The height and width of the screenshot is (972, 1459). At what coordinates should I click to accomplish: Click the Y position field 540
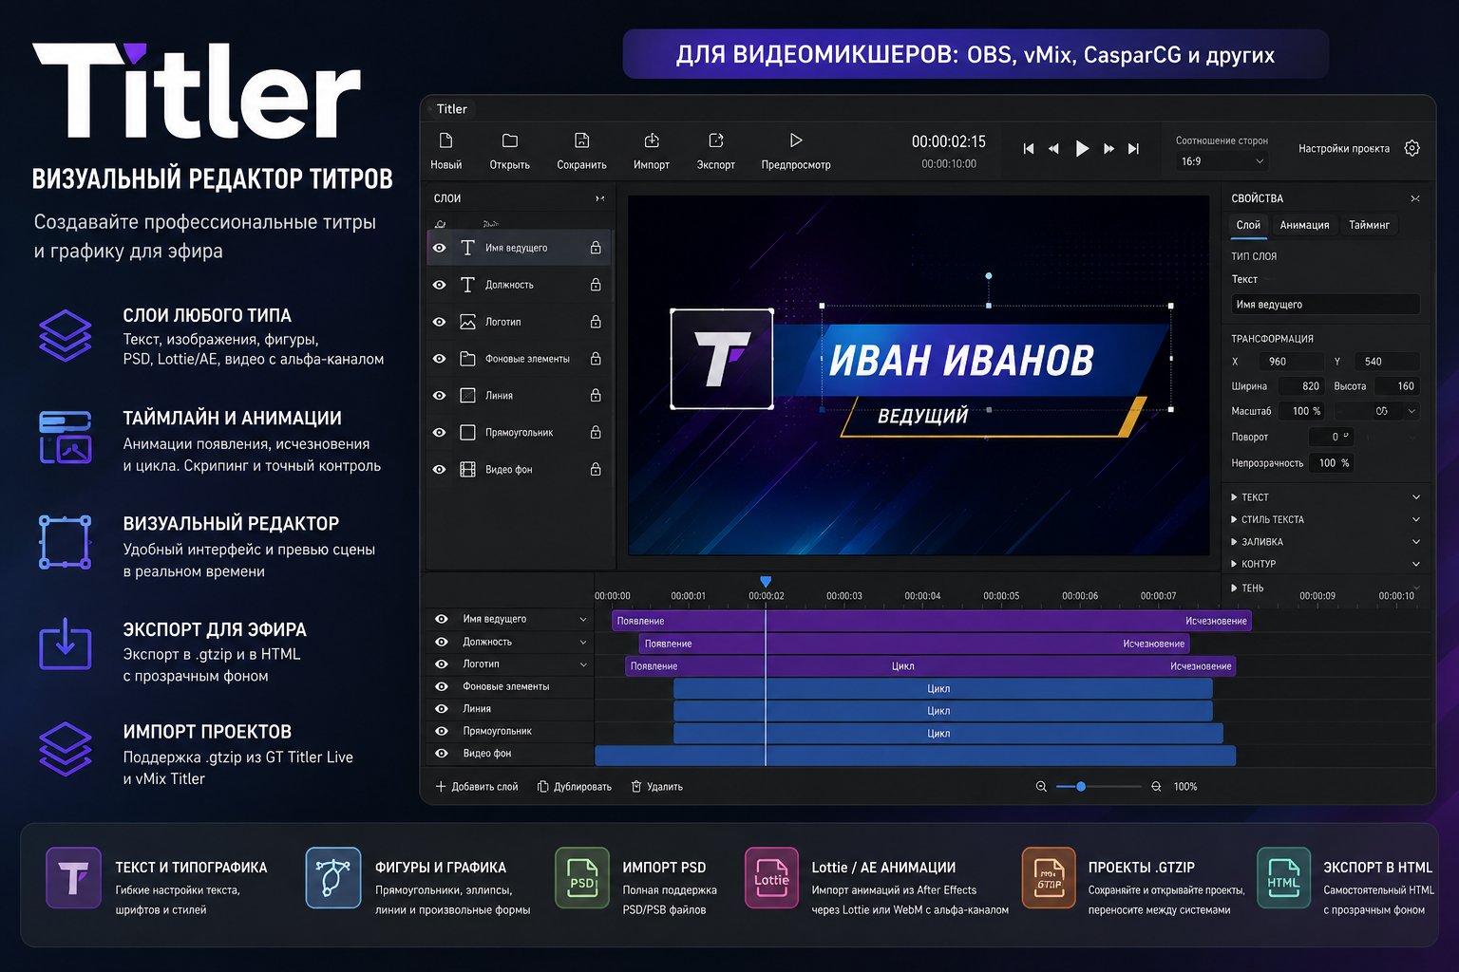[1388, 362]
